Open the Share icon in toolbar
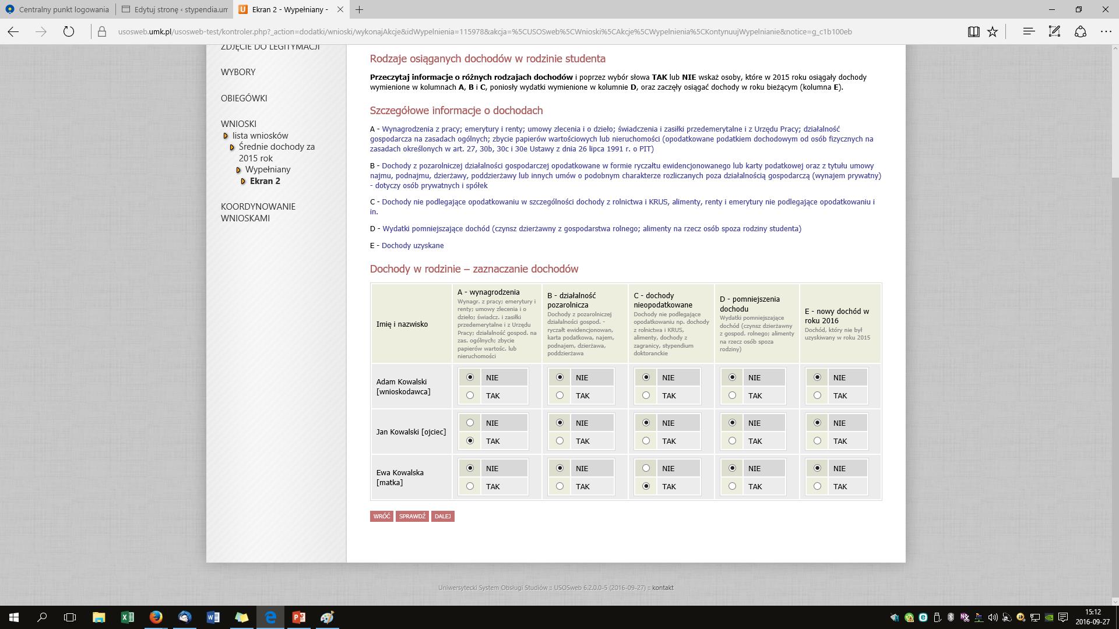 pos(1080,32)
